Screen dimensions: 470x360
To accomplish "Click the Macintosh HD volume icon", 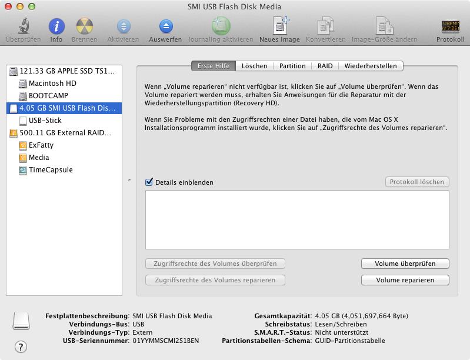I will tap(23, 84).
